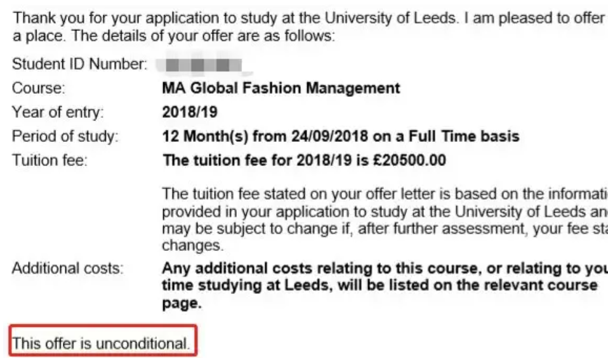Click the 'relevant course page.' ending text
The height and width of the screenshot is (358, 608).
(182, 304)
